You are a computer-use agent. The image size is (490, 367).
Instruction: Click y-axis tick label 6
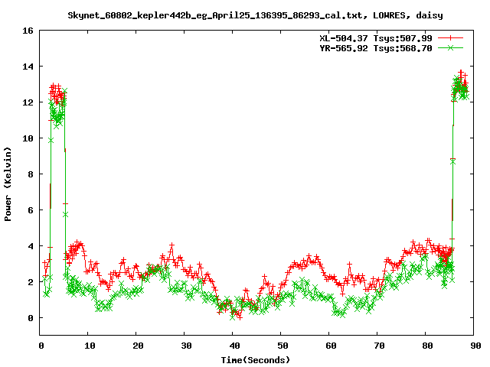click(31, 210)
